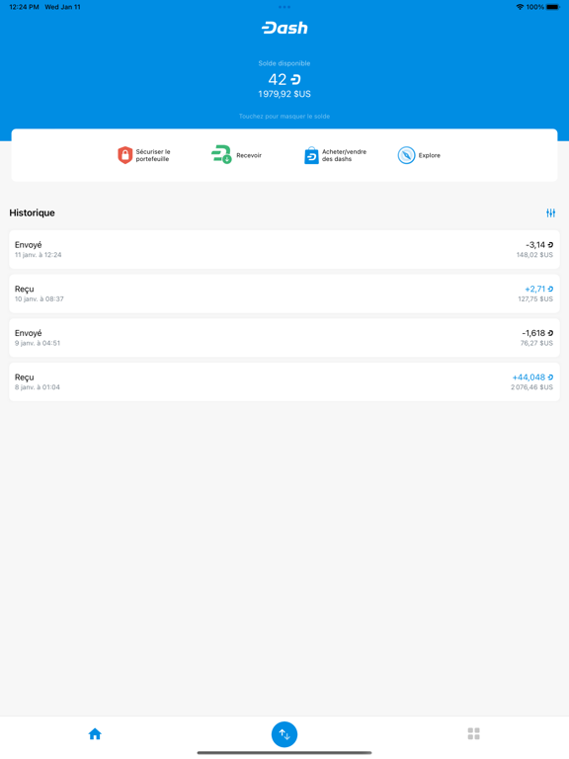
Task: Go to the Home tab
Action: pyautogui.click(x=95, y=734)
